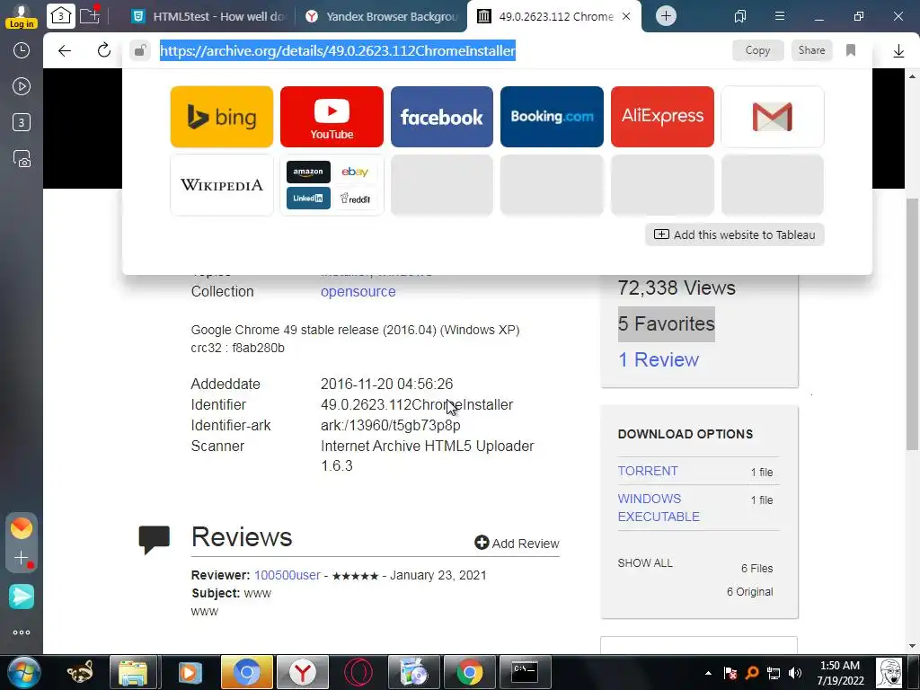Click the 5 Favorites count
The height and width of the screenshot is (690, 920).
pos(666,323)
